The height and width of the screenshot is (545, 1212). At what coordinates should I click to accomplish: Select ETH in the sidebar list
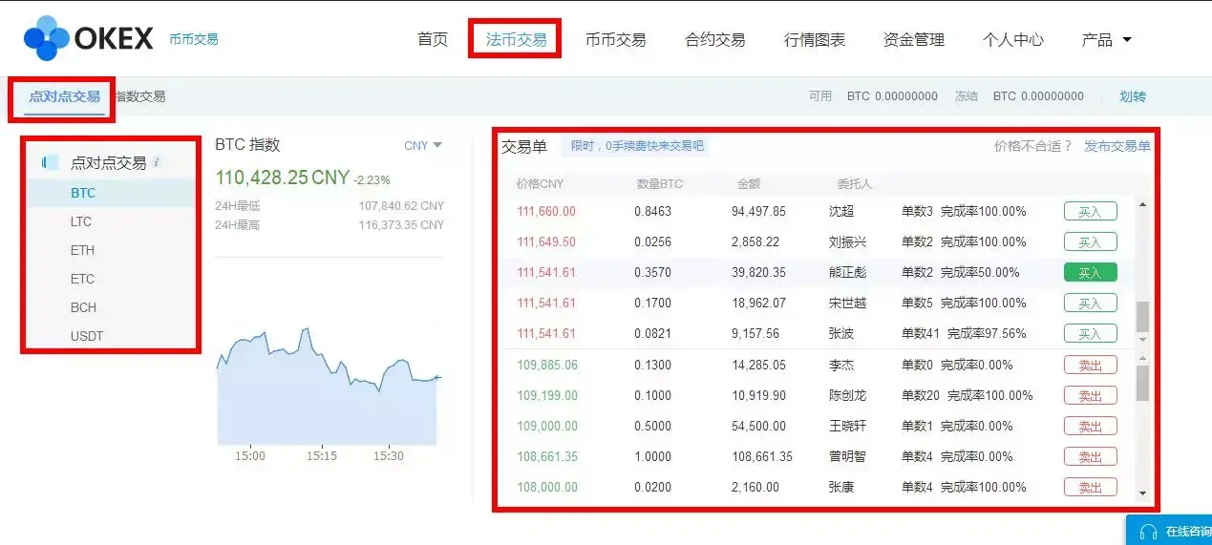[111, 250]
